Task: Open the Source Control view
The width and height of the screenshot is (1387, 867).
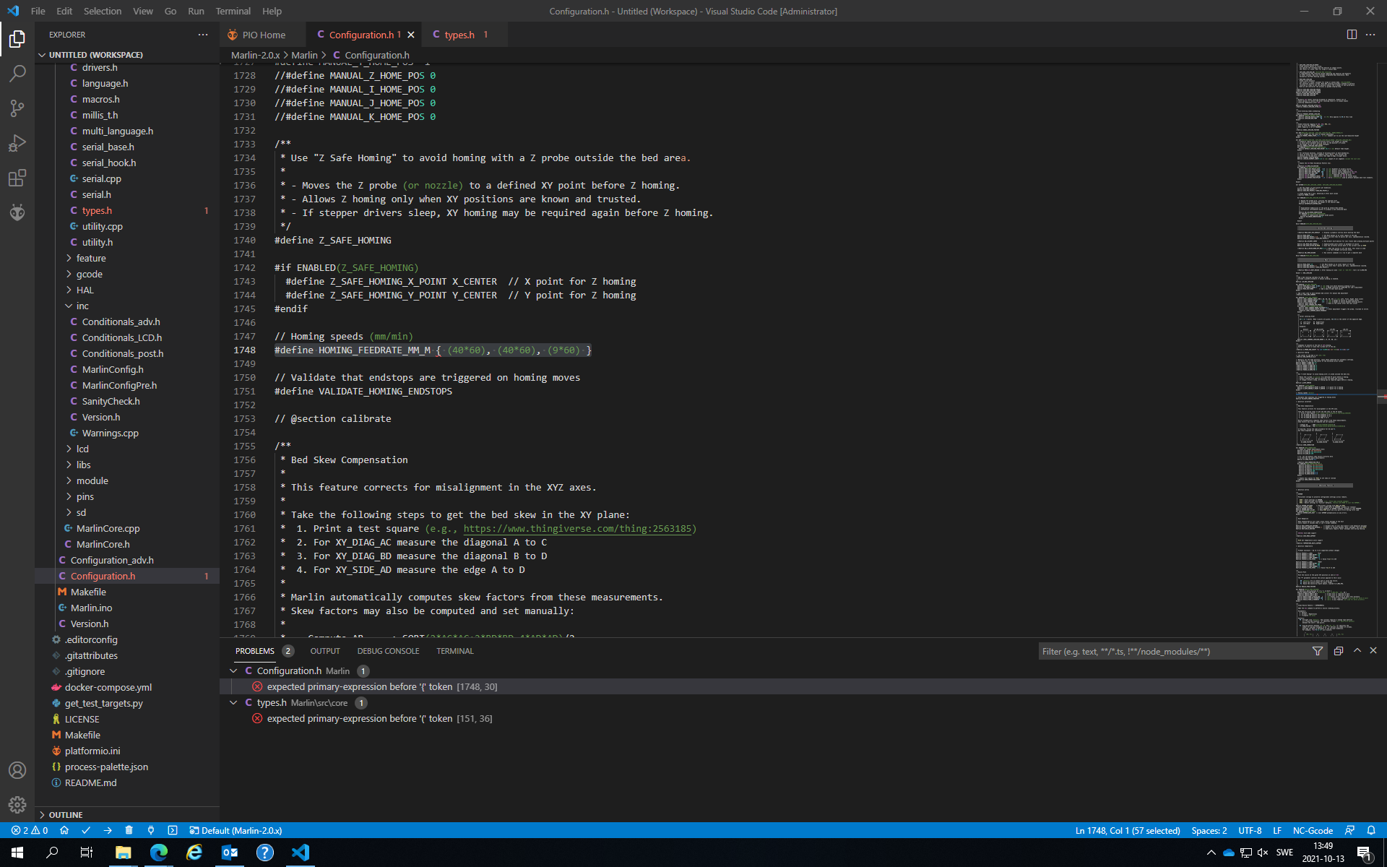Action: pos(17,108)
